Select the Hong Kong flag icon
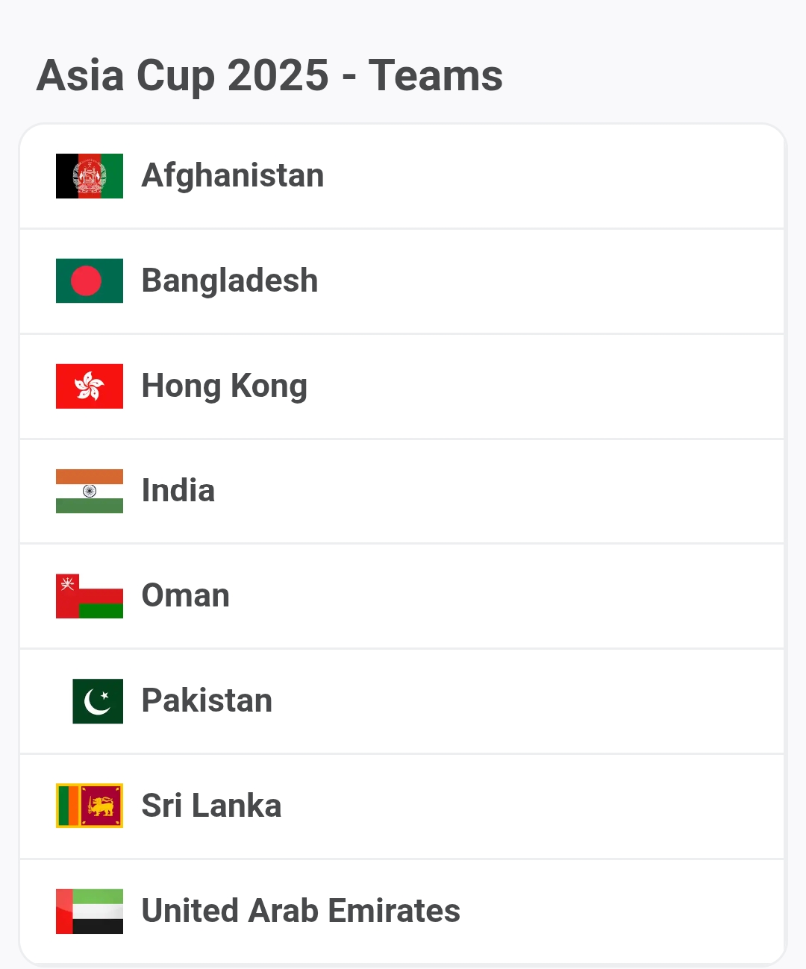The width and height of the screenshot is (806, 969). (x=90, y=386)
